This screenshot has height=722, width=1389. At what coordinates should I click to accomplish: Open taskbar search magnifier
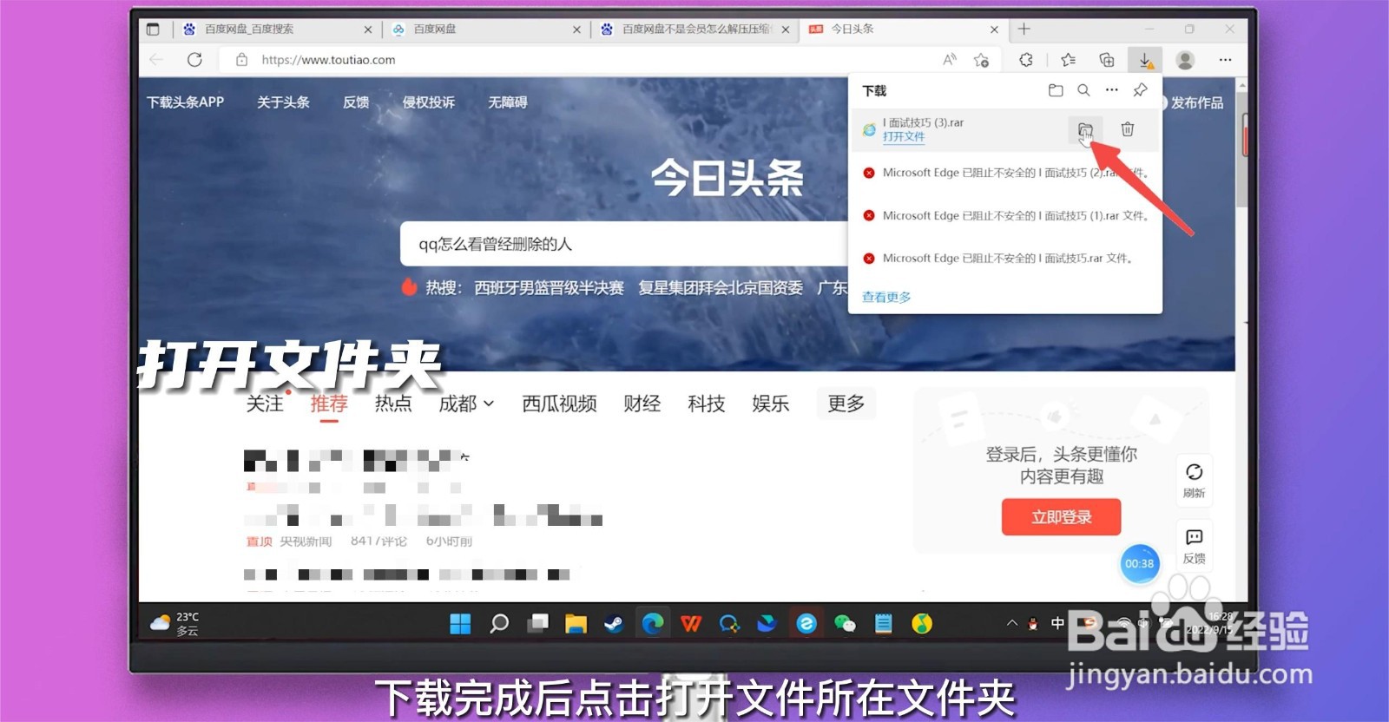pyautogui.click(x=499, y=623)
